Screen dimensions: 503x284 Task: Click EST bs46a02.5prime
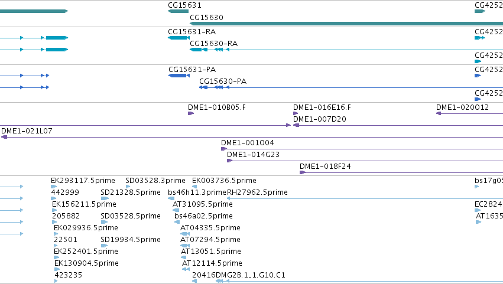(203, 216)
